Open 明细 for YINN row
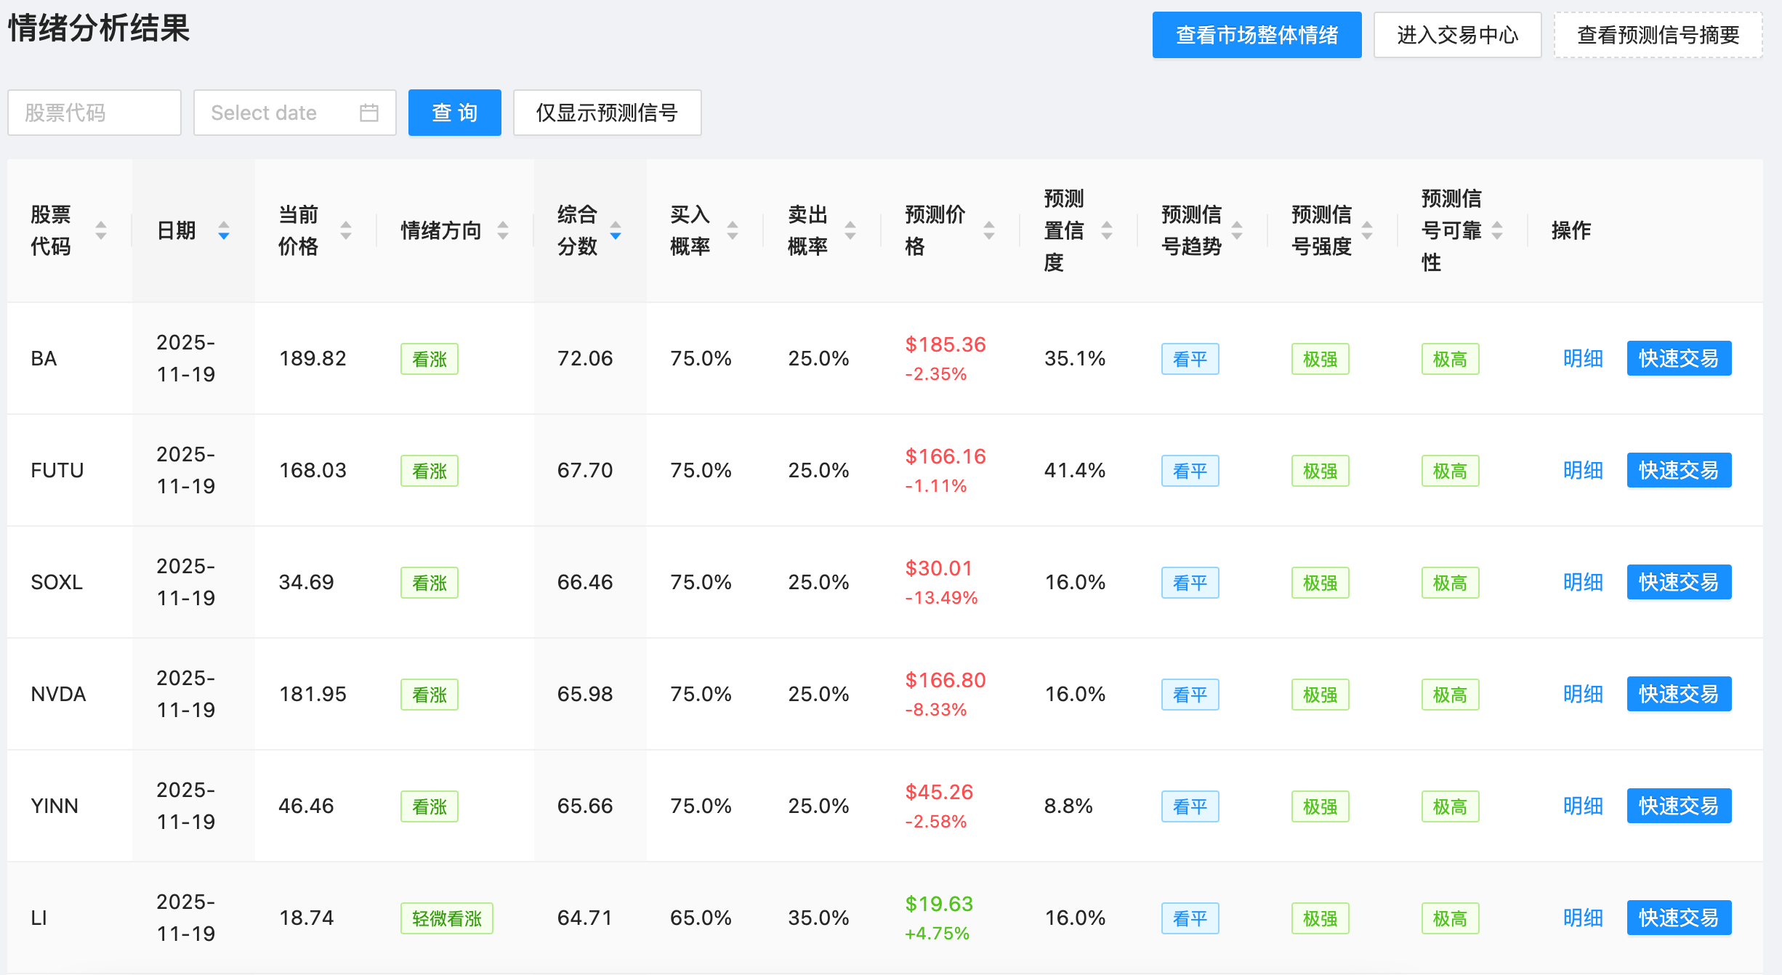Viewport: 1782px width, 975px height. point(1583,806)
